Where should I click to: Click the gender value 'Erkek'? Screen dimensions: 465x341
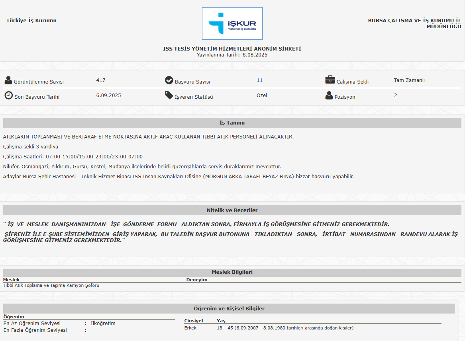tap(190, 328)
